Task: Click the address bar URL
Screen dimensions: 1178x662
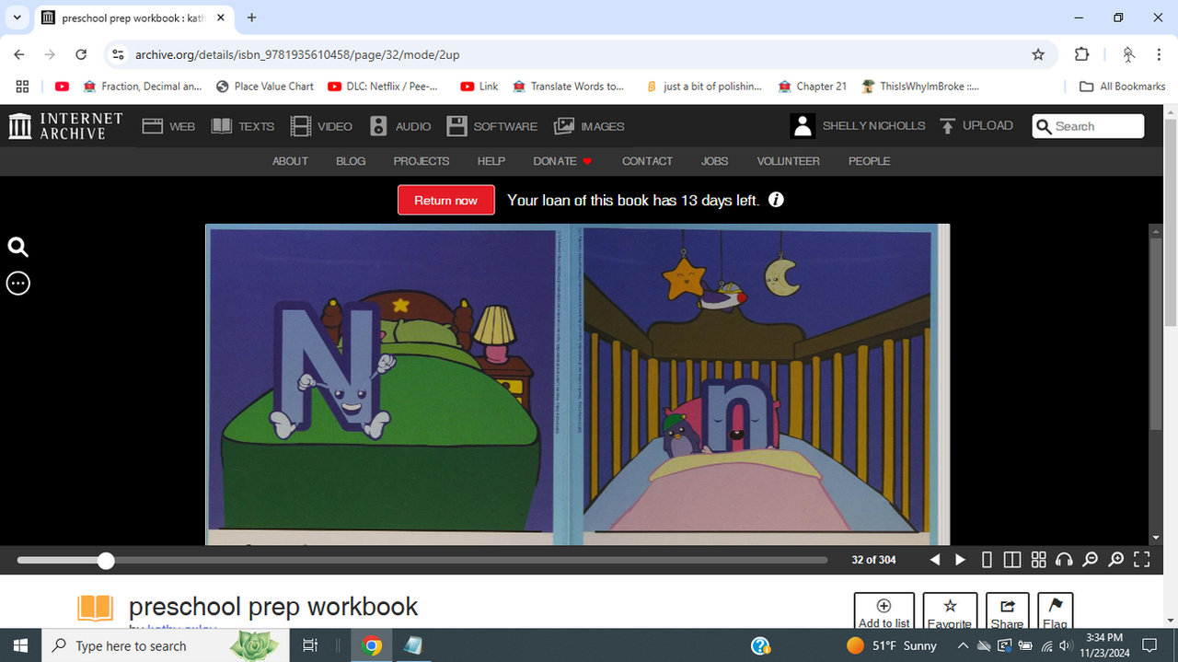Action: (x=297, y=54)
